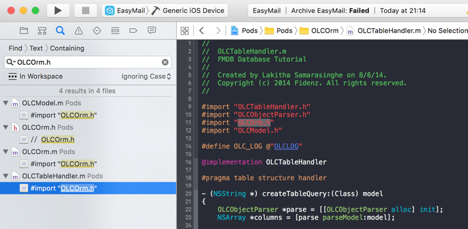The image size is (468, 229).
Task: Run the build with Play button
Action: (58, 11)
